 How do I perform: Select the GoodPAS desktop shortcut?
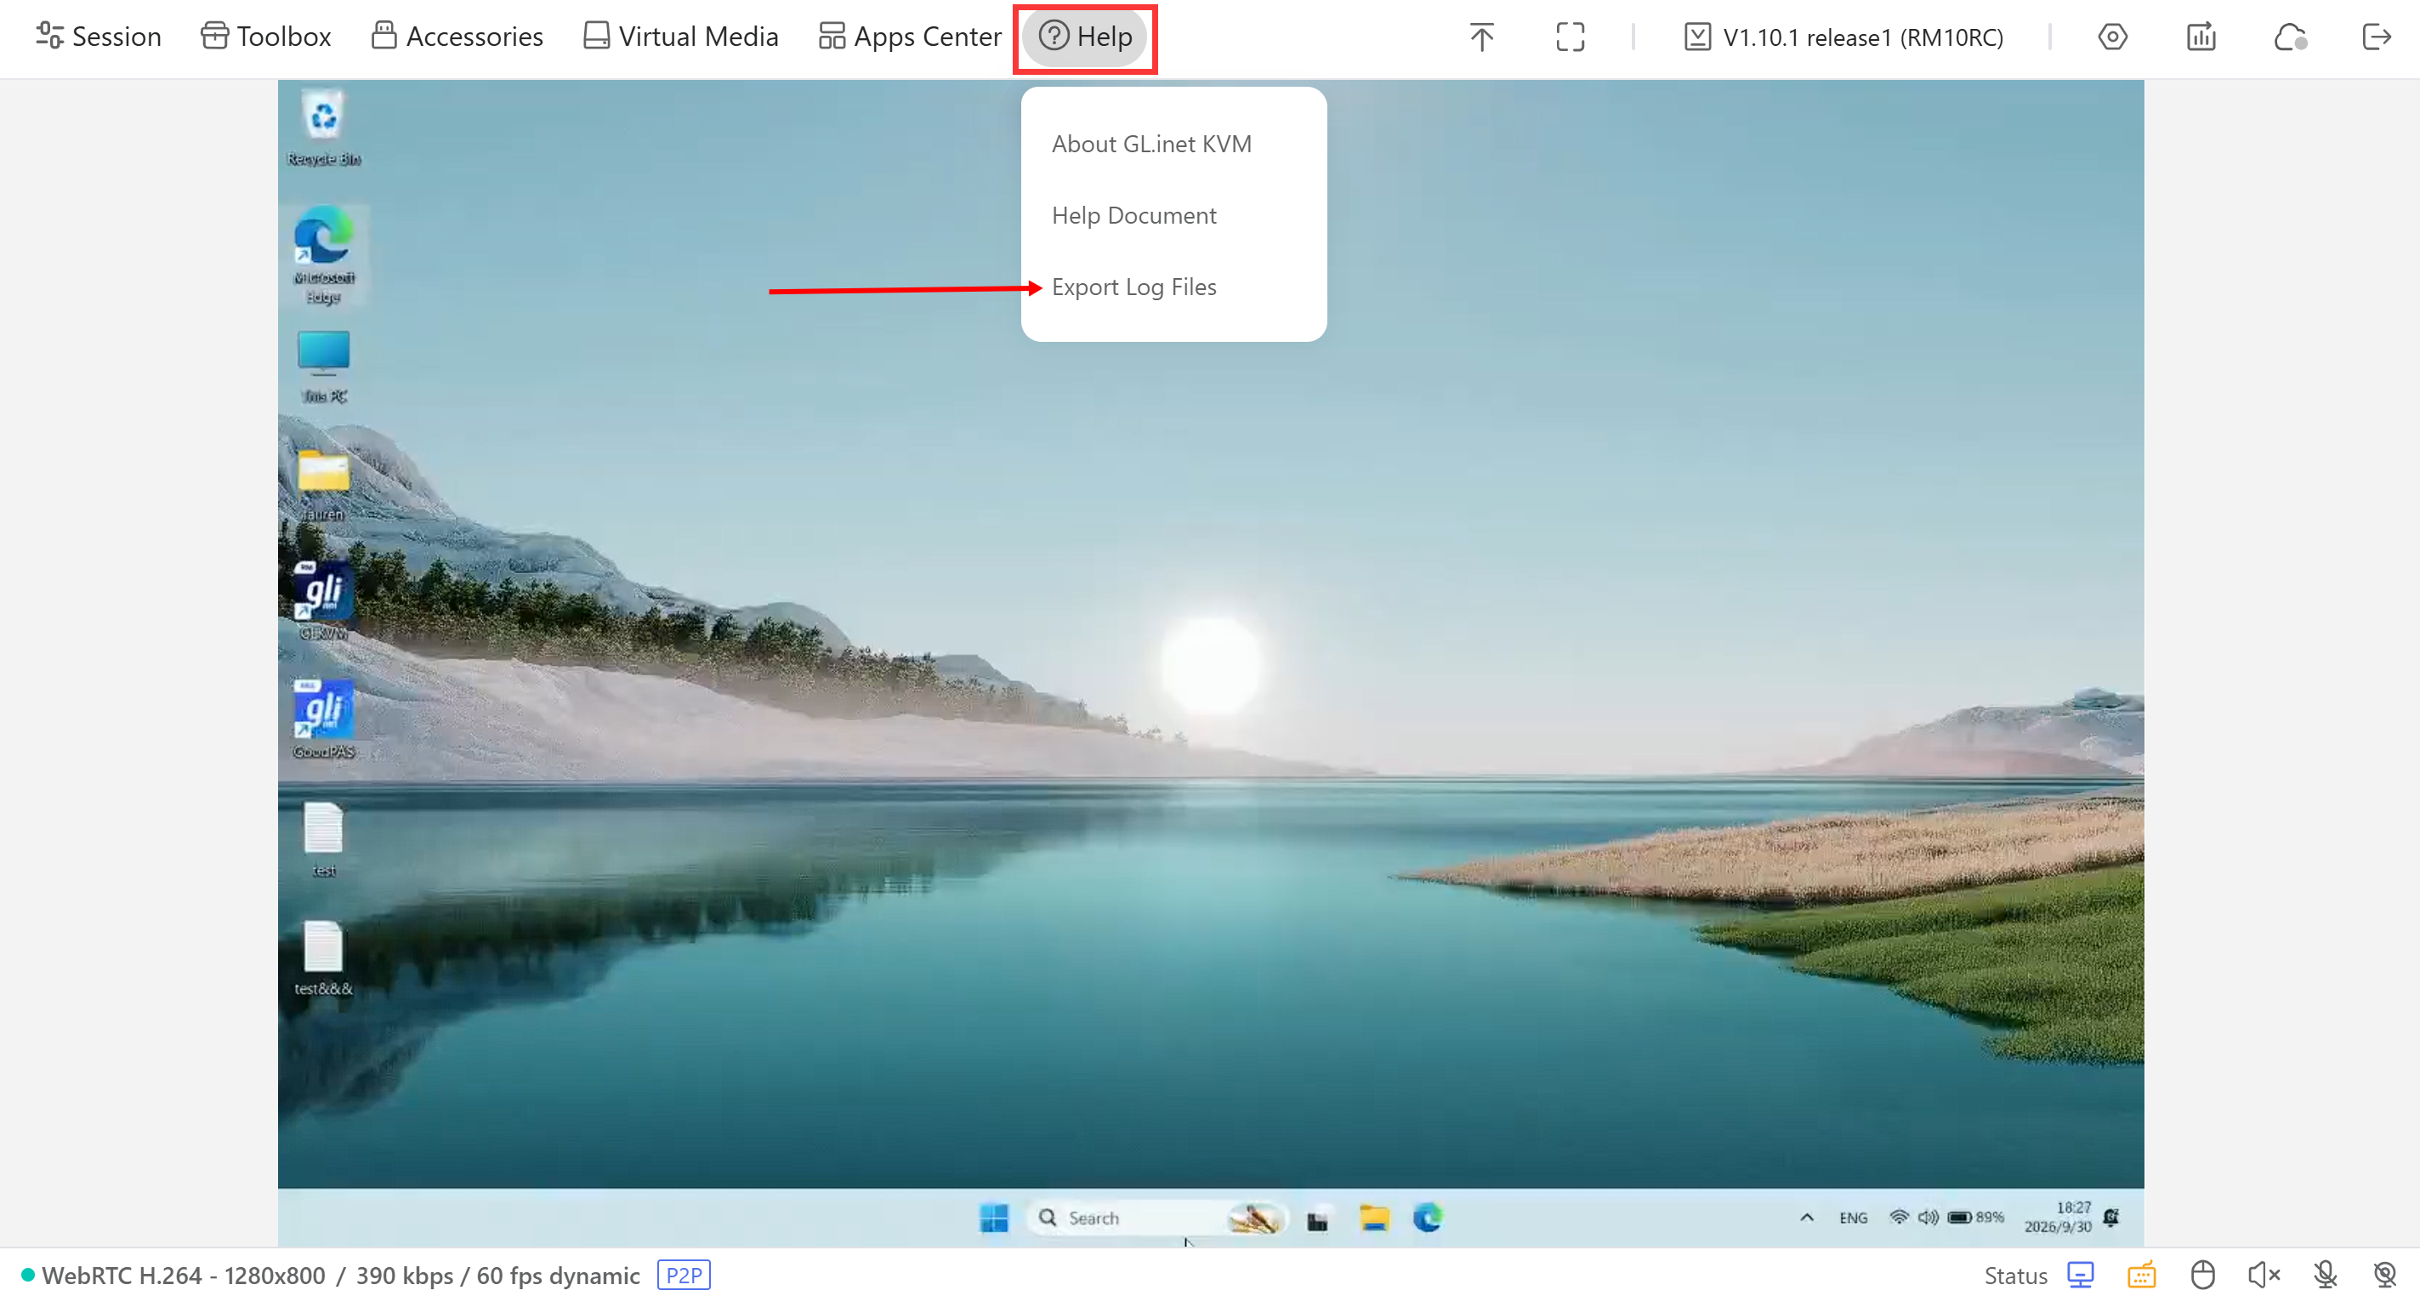pyautogui.click(x=323, y=719)
